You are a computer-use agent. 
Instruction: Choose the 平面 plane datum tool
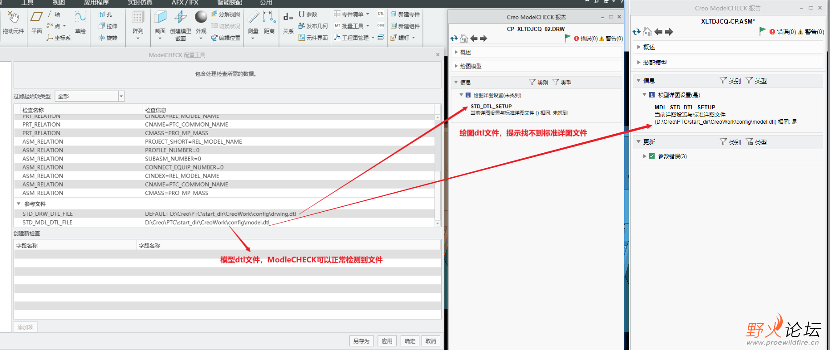tap(36, 23)
